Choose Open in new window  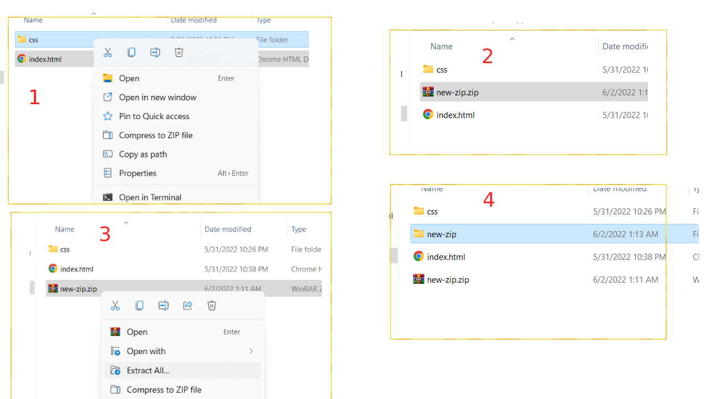click(x=176, y=97)
